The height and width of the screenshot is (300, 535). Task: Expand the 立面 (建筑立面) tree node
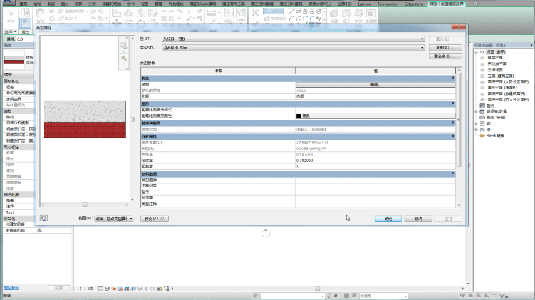482,76
